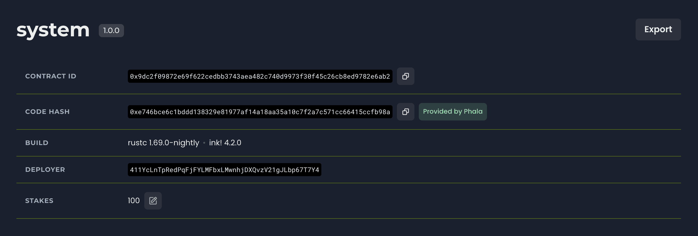Copy the code hash to clipboard
This screenshot has height=236, width=698.
click(405, 112)
